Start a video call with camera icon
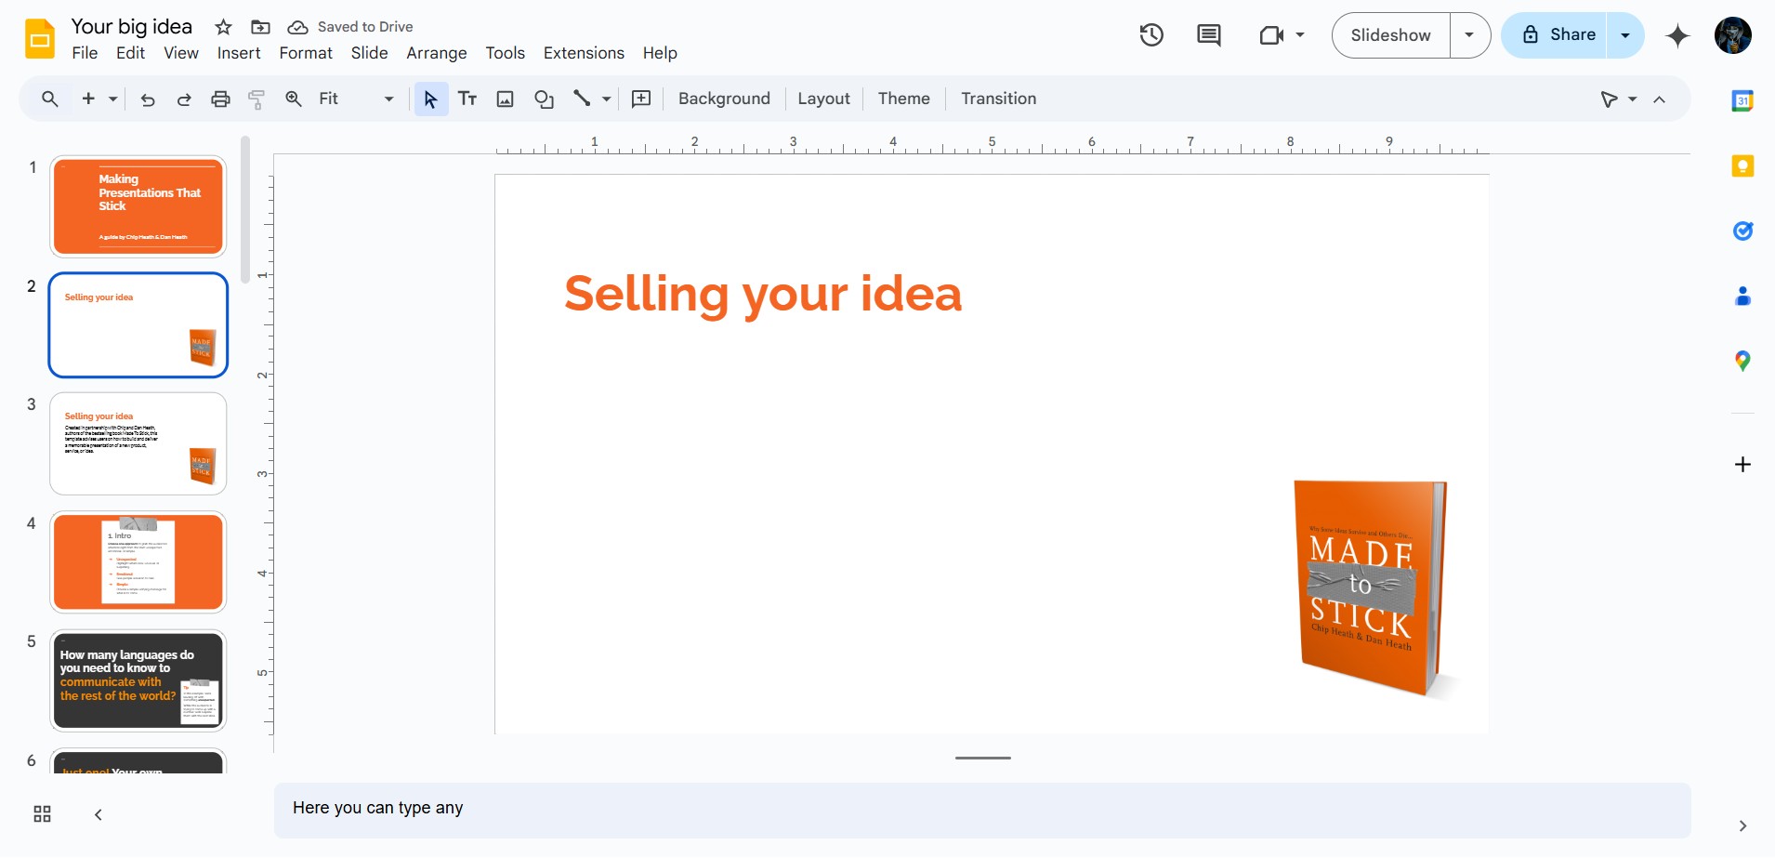The height and width of the screenshot is (858, 1775). [1271, 35]
